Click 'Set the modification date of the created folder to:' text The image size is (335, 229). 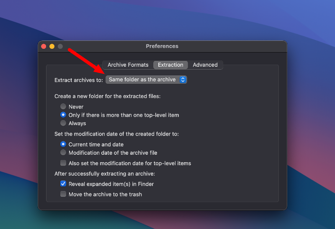(x=116, y=134)
